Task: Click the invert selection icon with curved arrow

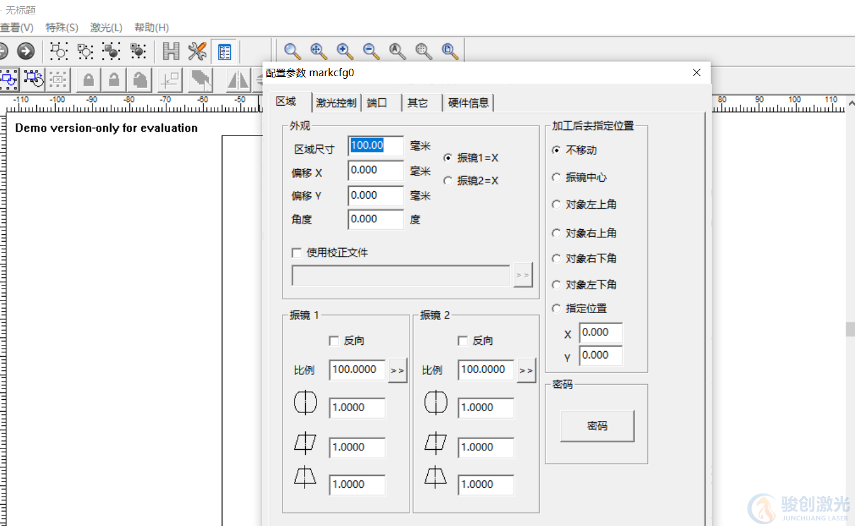Action: pyautogui.click(x=33, y=79)
